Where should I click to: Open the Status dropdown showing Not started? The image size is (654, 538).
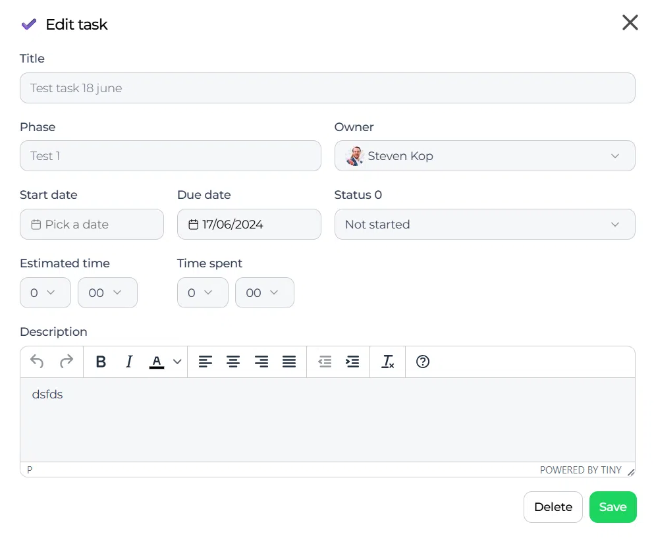[485, 225]
